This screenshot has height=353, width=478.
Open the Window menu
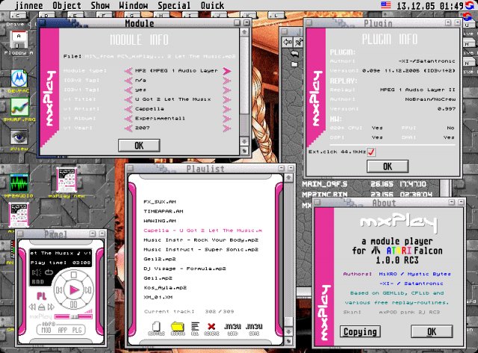click(x=133, y=5)
